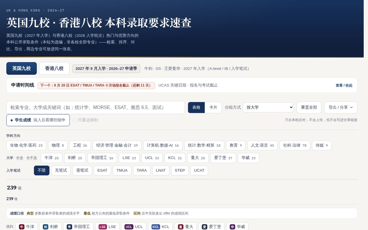The width and height of the screenshot is (368, 230).
Task: Click the KCL badge icon in jump row
Action: point(156,227)
